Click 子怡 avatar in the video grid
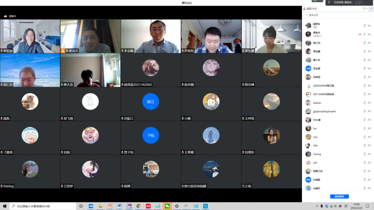Image resolution: width=374 pixels, height=210 pixels. [151, 135]
